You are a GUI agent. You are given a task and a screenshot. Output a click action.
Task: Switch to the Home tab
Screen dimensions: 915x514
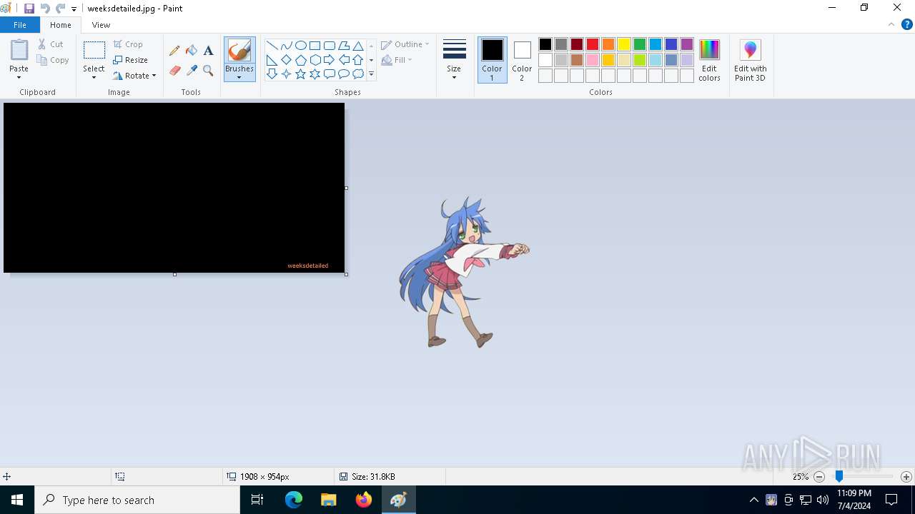[61, 25]
